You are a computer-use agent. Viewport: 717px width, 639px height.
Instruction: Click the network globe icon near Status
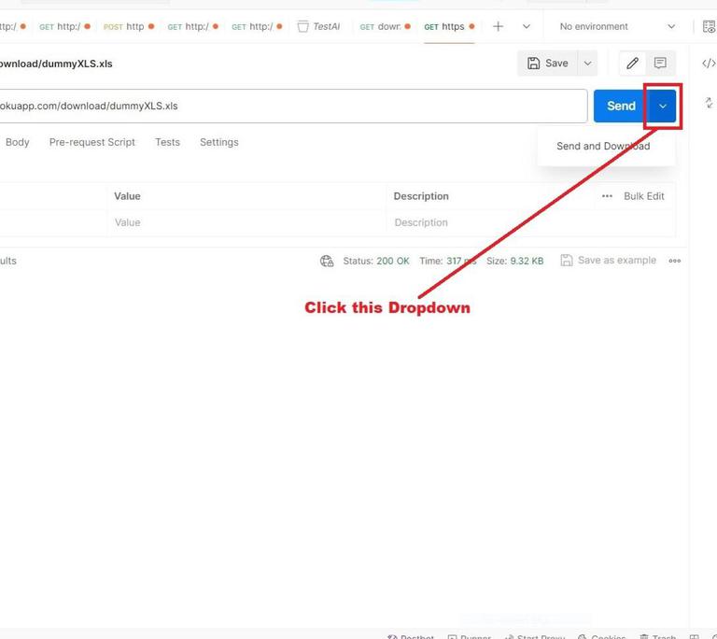click(327, 261)
